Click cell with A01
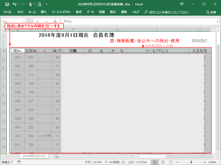Screen dimensions: 221x165 18,57
